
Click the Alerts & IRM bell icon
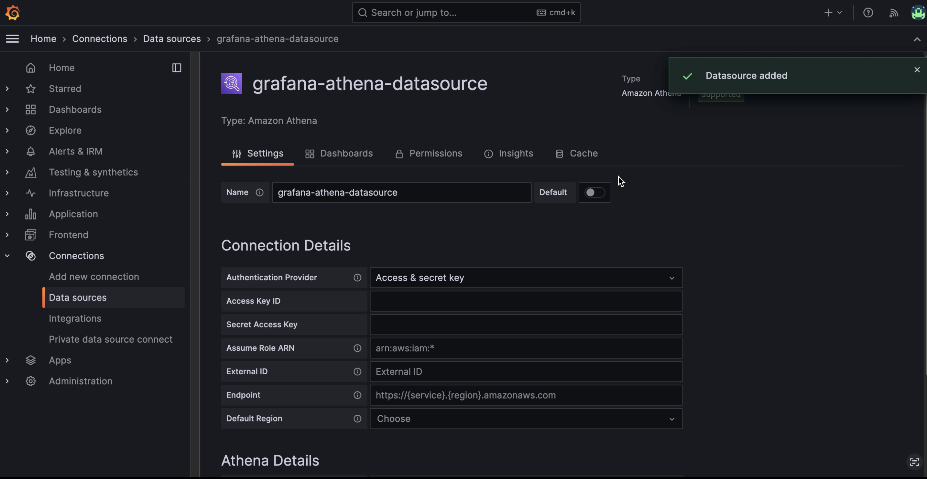(31, 151)
